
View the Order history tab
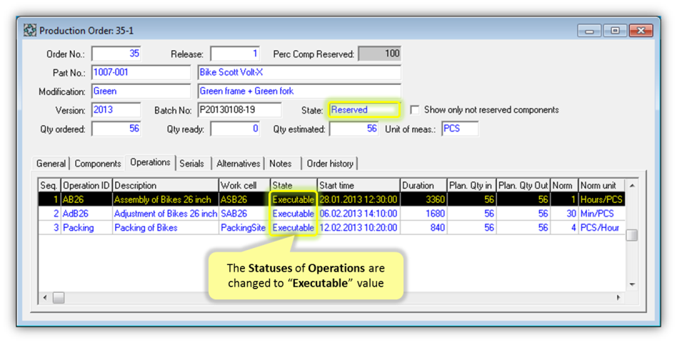point(329,164)
